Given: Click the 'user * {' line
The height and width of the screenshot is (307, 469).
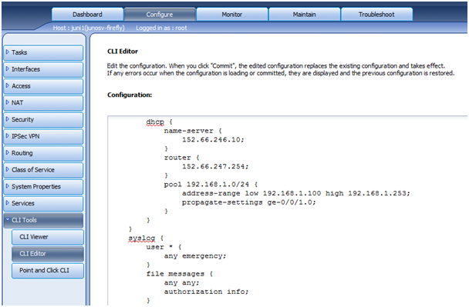Looking at the screenshot, I should (164, 247).
